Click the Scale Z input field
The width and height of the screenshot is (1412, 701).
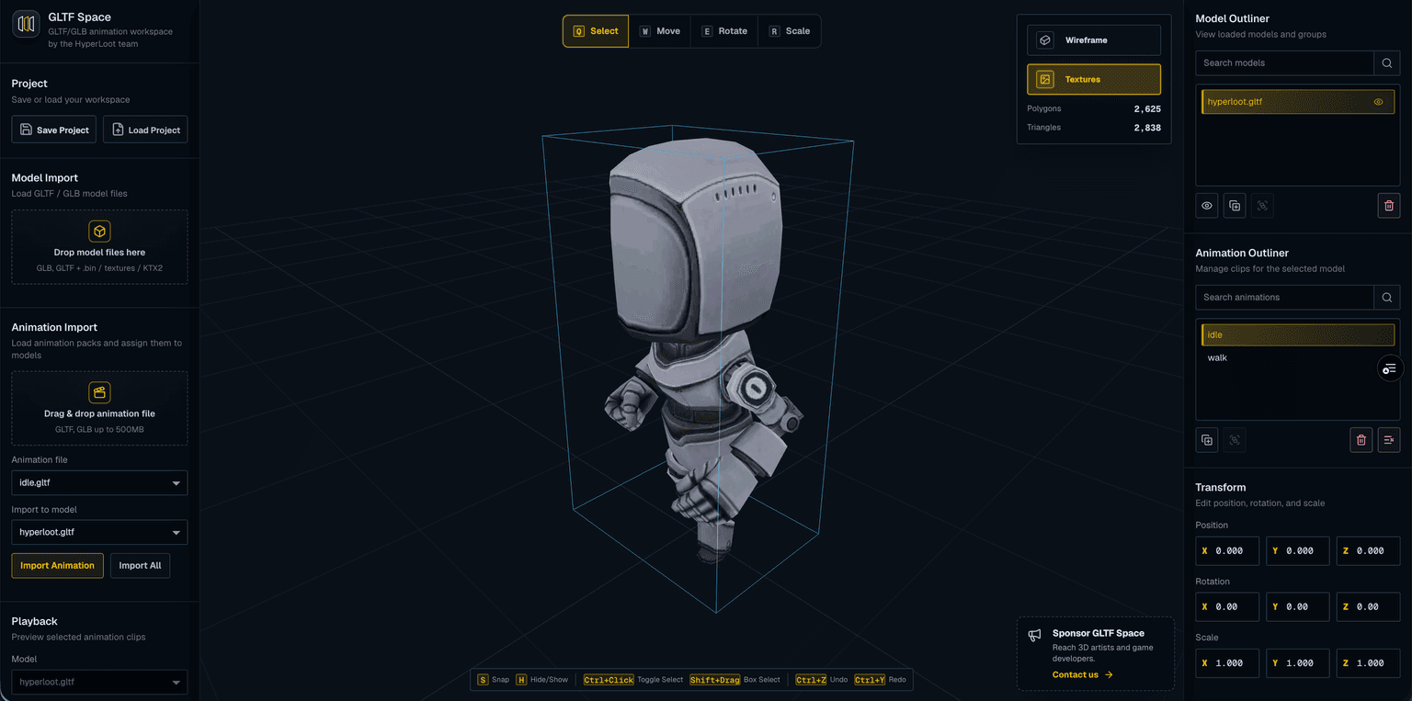tap(1368, 662)
